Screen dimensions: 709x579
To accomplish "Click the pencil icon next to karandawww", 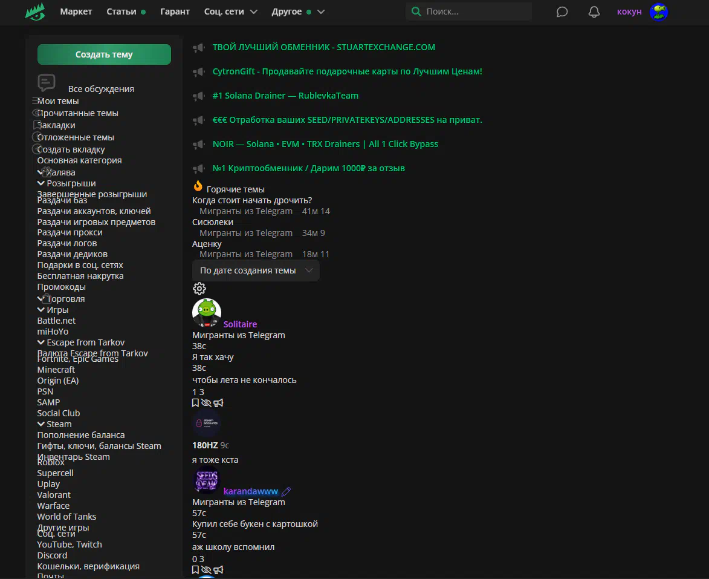I will [287, 491].
